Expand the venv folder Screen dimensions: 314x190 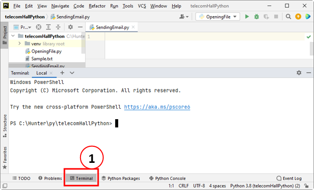pos(20,43)
